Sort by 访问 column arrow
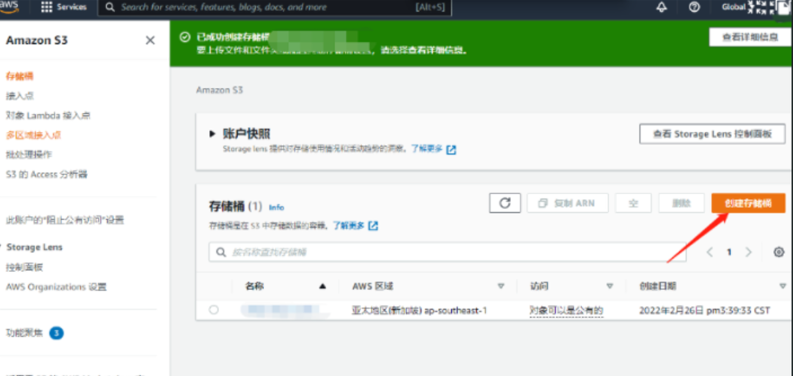This screenshot has height=376, width=793. 609,286
